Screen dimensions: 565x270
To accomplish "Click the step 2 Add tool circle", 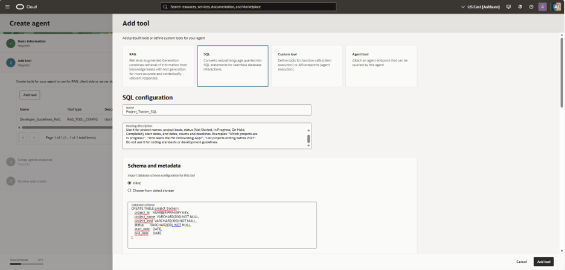I will coord(10,63).
